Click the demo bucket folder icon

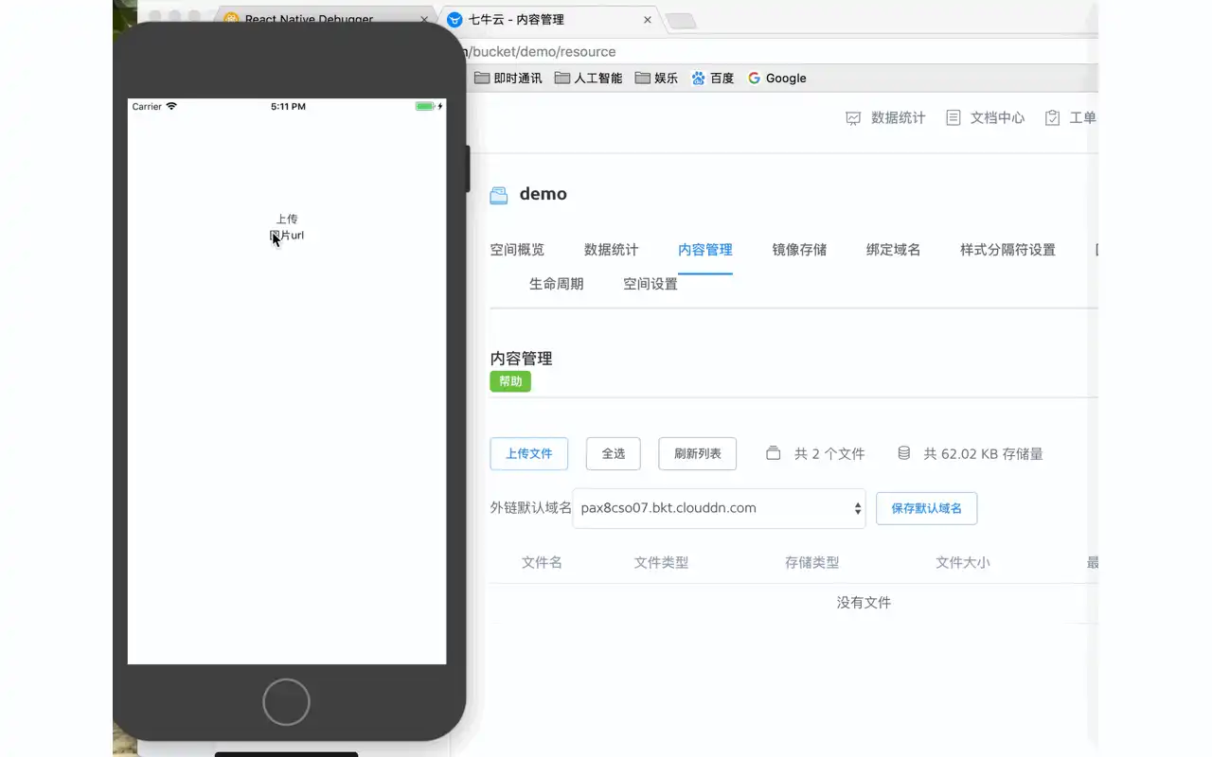point(499,195)
